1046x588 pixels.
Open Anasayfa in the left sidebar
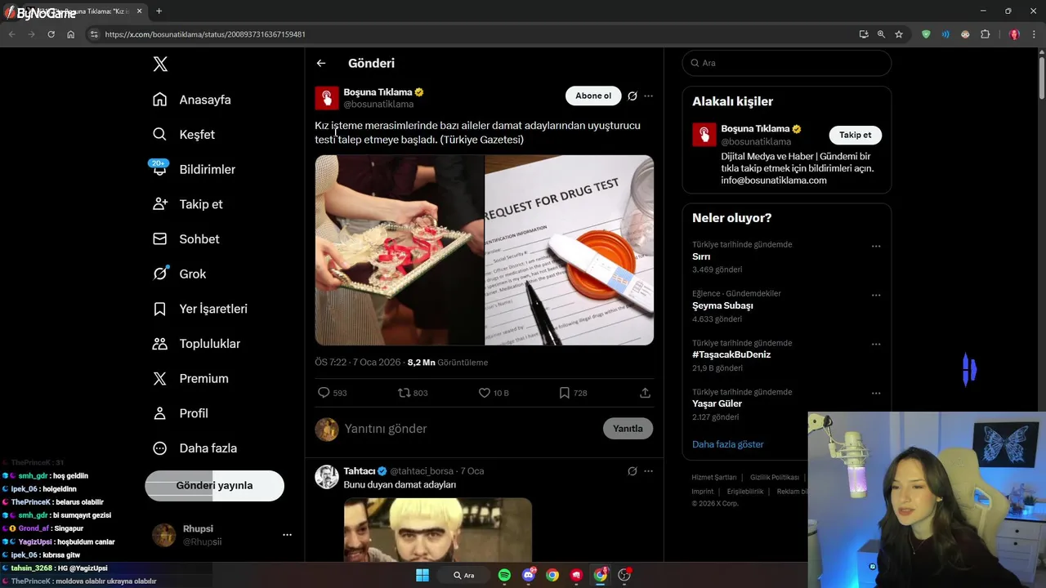(x=192, y=100)
